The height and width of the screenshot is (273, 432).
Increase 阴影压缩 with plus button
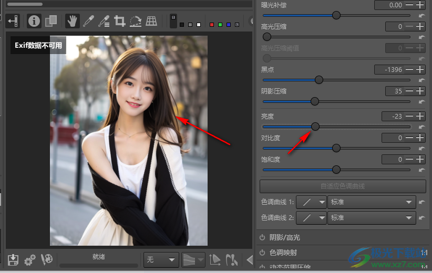(x=420, y=91)
